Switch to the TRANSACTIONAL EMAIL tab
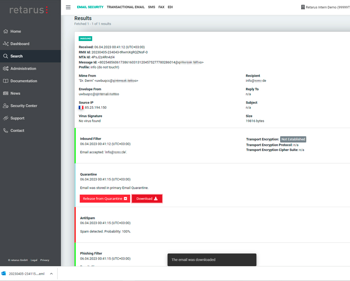This screenshot has width=350, height=281. pos(126,7)
